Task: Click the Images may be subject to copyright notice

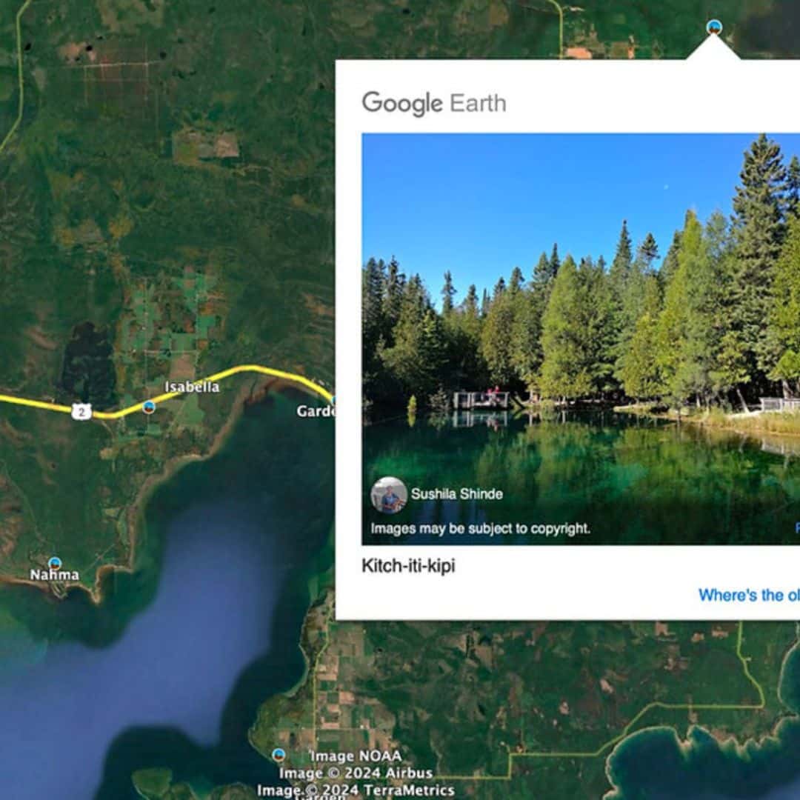Action: [x=480, y=529]
